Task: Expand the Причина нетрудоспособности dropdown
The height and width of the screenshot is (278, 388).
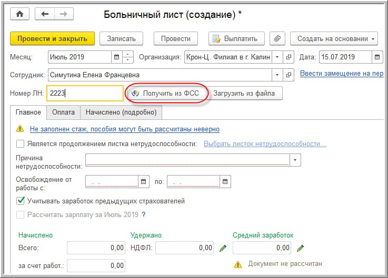Action: coord(295,160)
